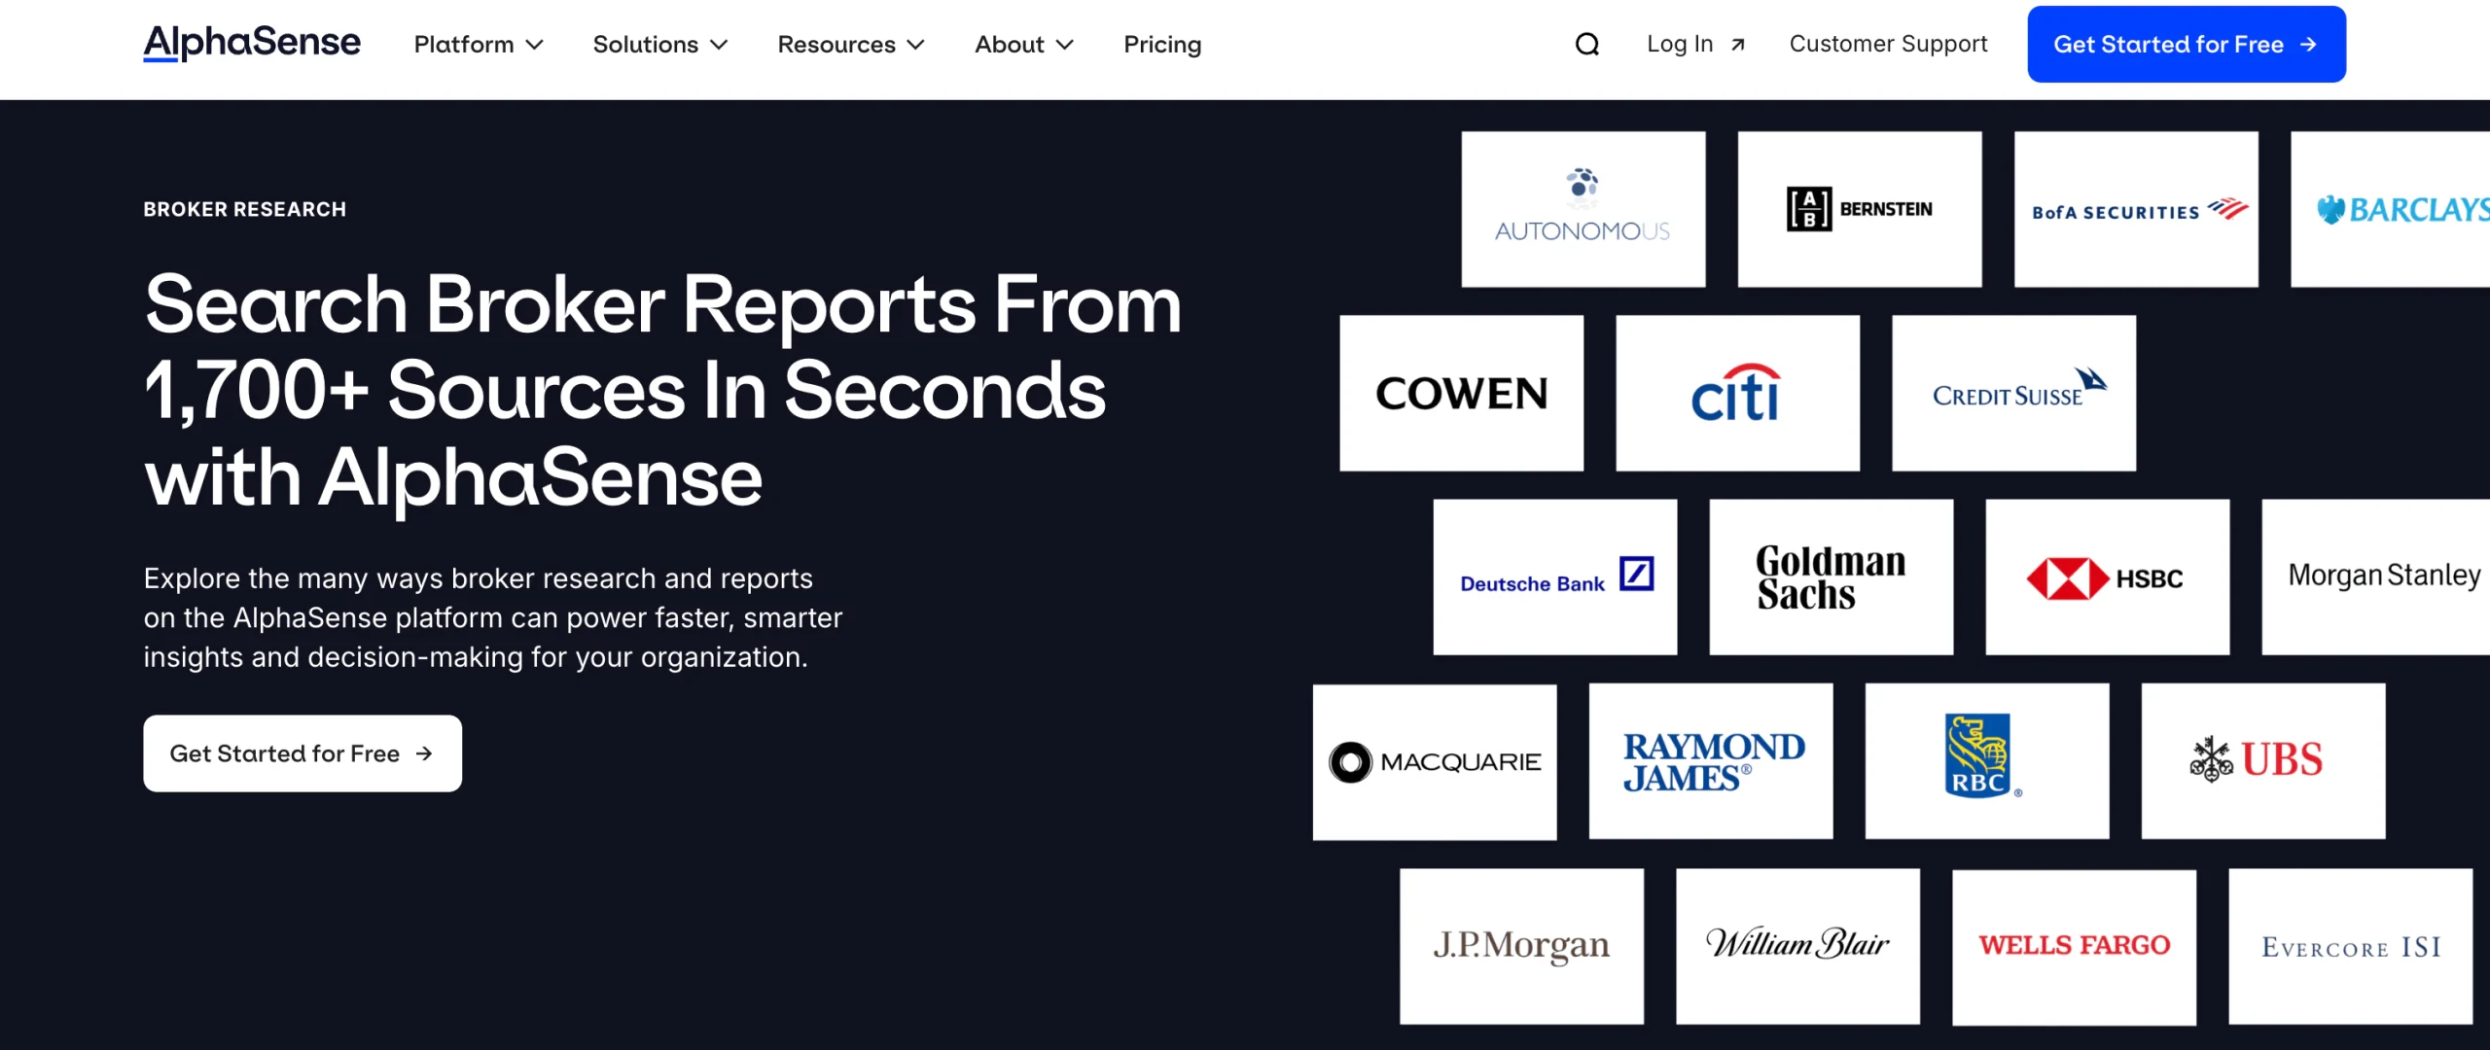Screen dimensions: 2490x1050
Task: Click the AlphaSense logo
Action: 252,43
